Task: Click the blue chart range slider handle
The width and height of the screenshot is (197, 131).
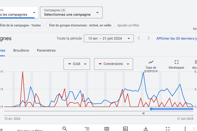Action: click(x=151, y=109)
